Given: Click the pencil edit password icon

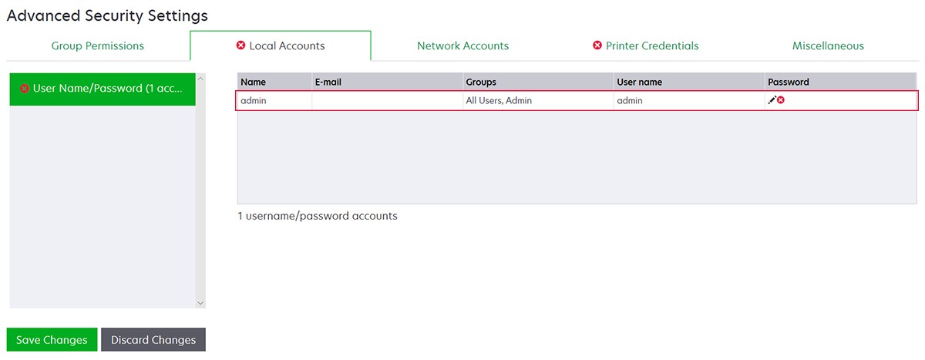Looking at the screenshot, I should (x=772, y=100).
